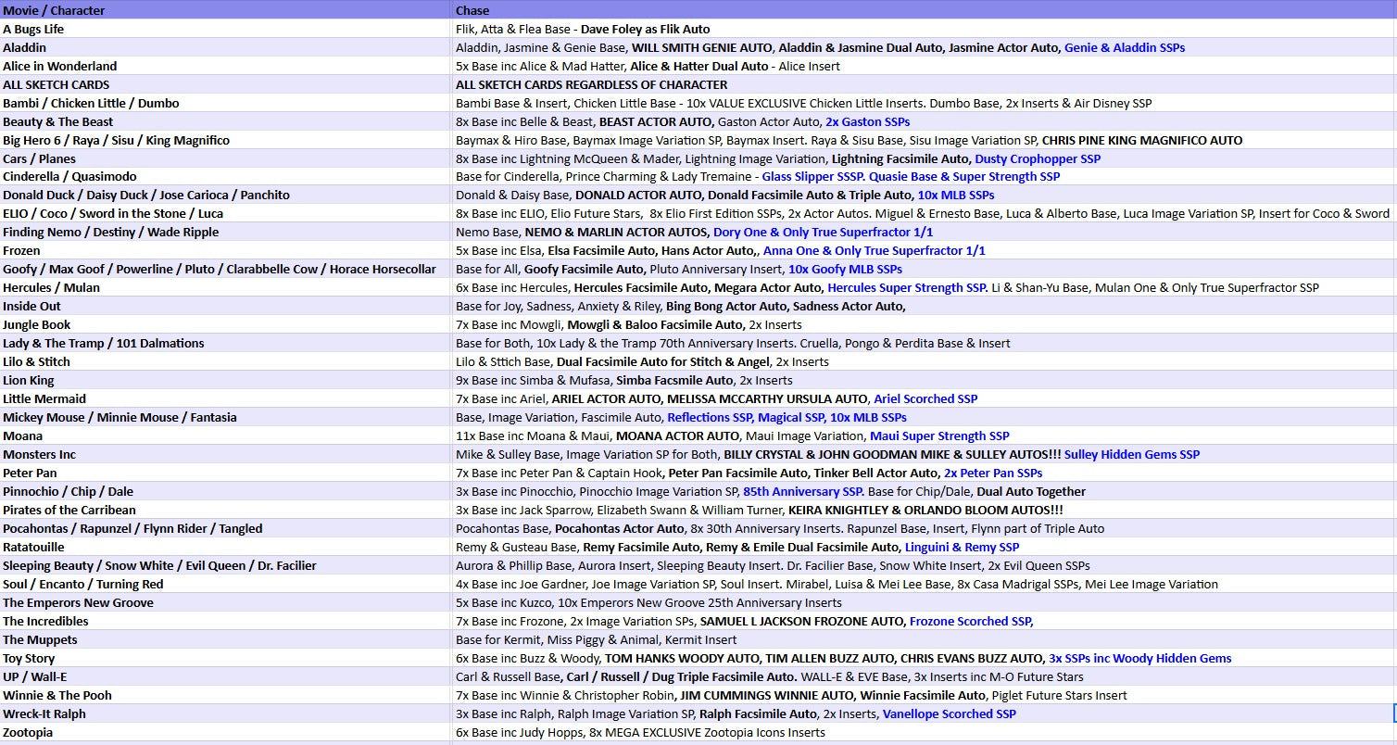
Task: Click the blue '2x Gaston SSPs' text
Action: (x=867, y=121)
